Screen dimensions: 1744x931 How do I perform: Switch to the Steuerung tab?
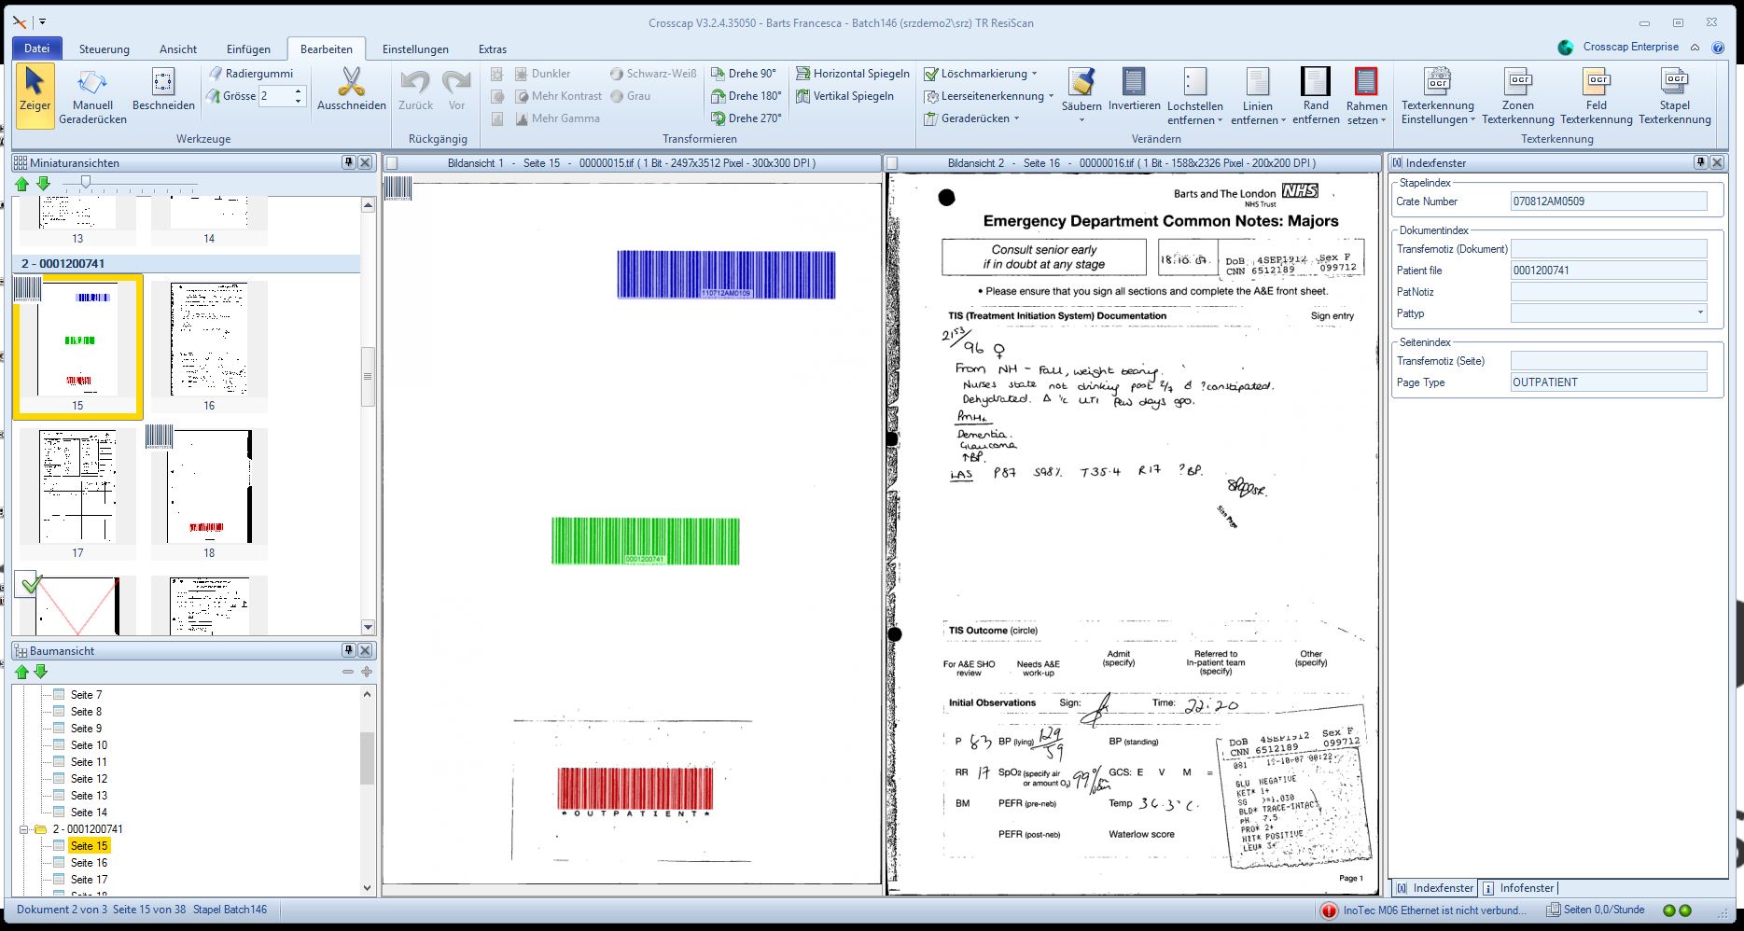coord(105,49)
